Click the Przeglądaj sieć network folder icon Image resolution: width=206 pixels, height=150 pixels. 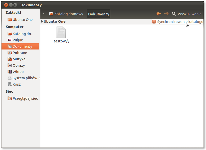pyautogui.click(x=10, y=98)
